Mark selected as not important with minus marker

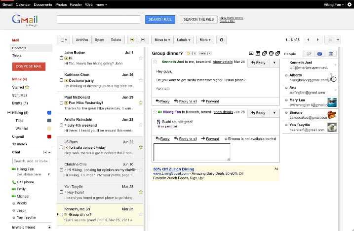tap(143, 40)
